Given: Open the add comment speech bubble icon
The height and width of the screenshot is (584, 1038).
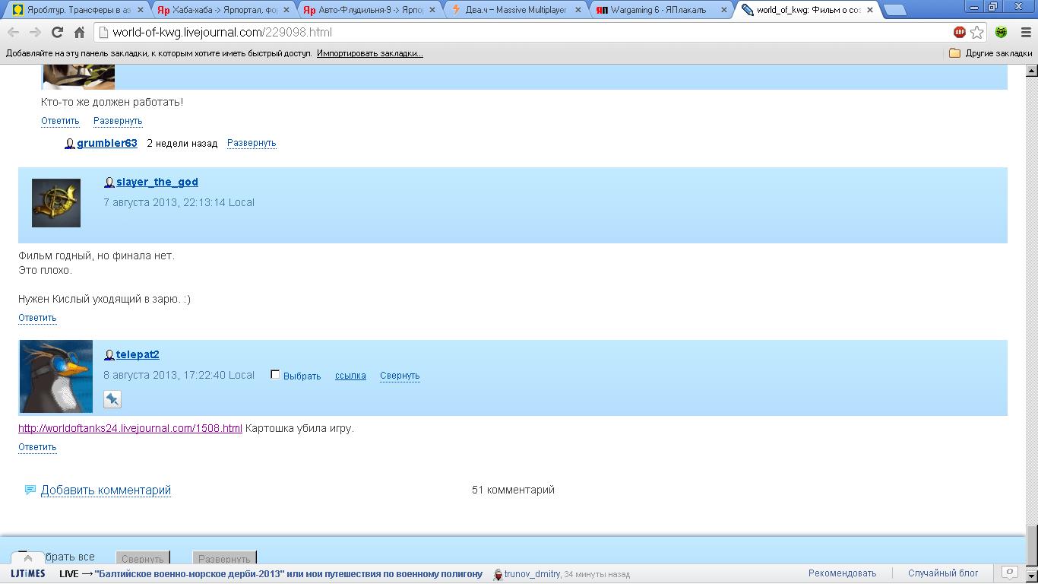Looking at the screenshot, I should [x=30, y=490].
